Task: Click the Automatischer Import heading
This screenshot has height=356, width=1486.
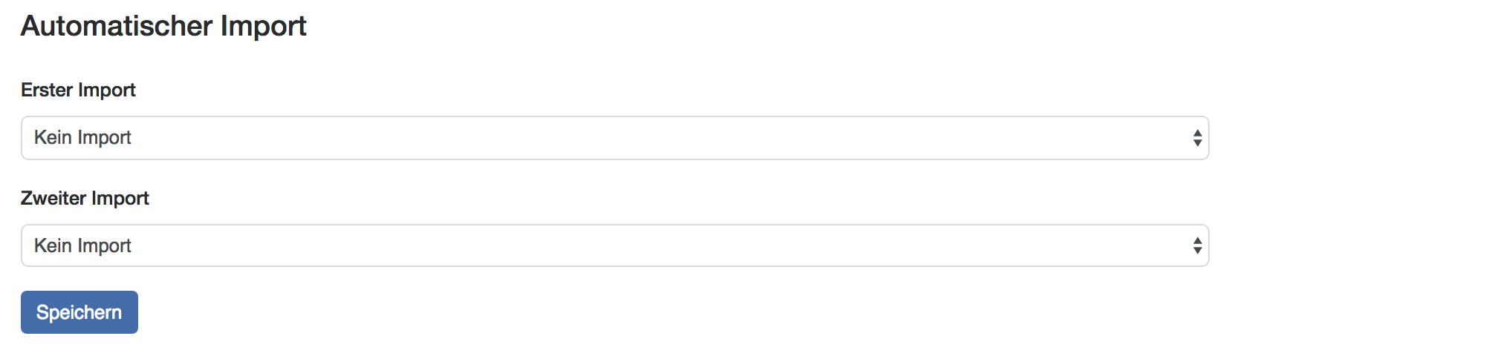Action: 163,26
